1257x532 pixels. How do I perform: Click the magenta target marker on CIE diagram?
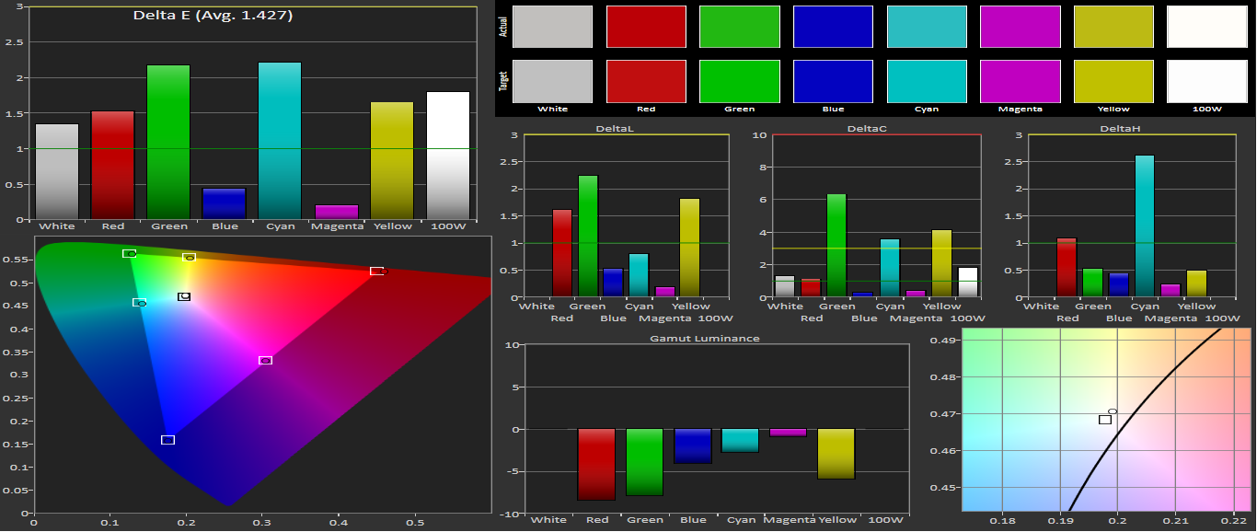[x=265, y=360]
